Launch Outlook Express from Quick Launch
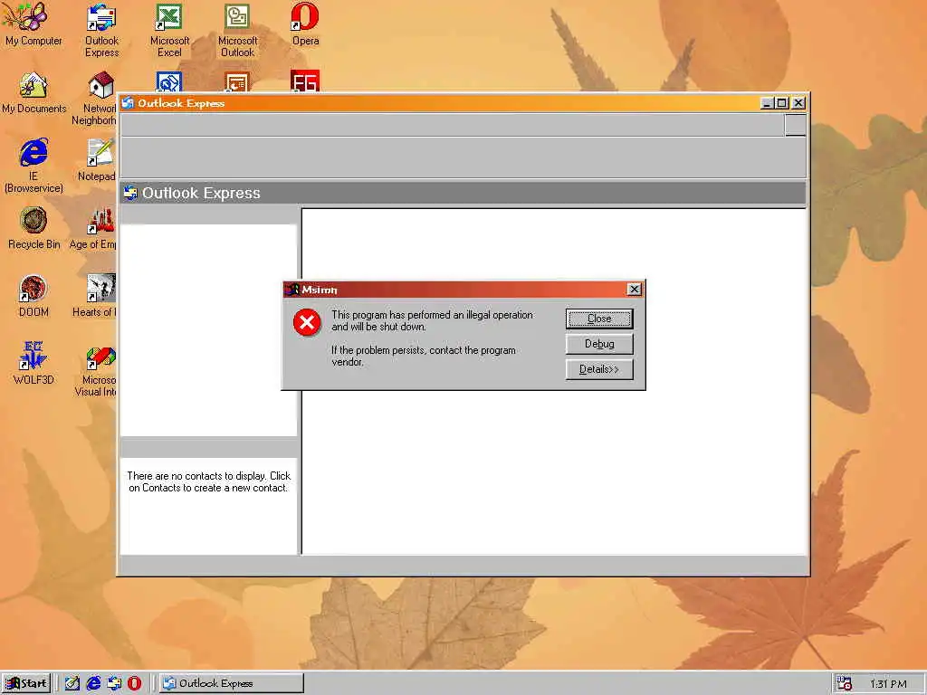The width and height of the screenshot is (927, 695). [114, 683]
